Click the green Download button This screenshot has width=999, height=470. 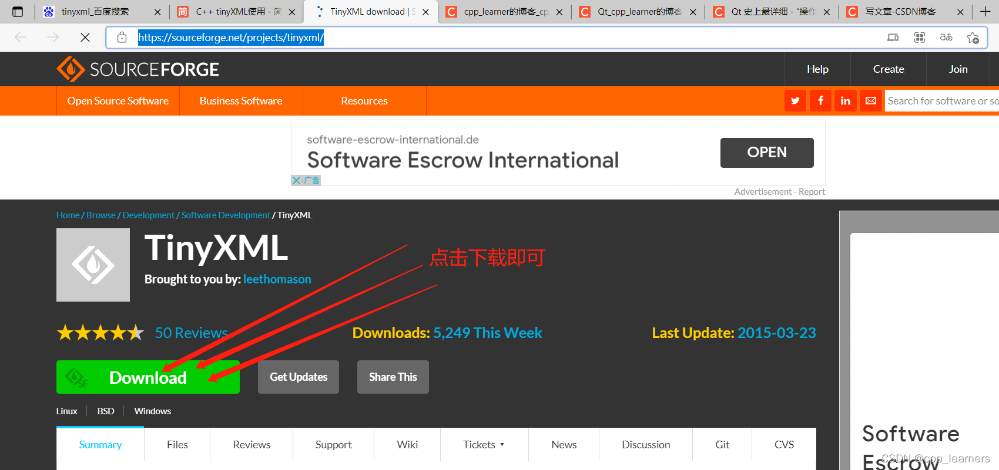click(x=148, y=377)
